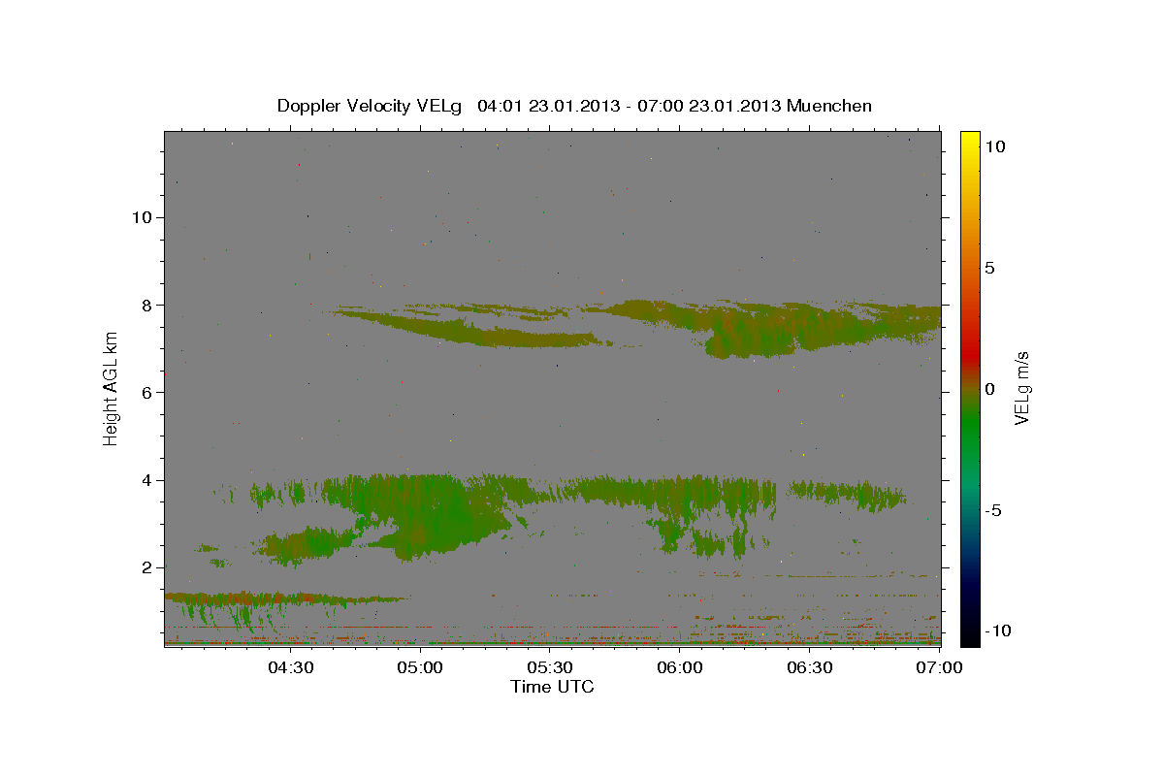Click the colorbar value -10 label

(998, 630)
